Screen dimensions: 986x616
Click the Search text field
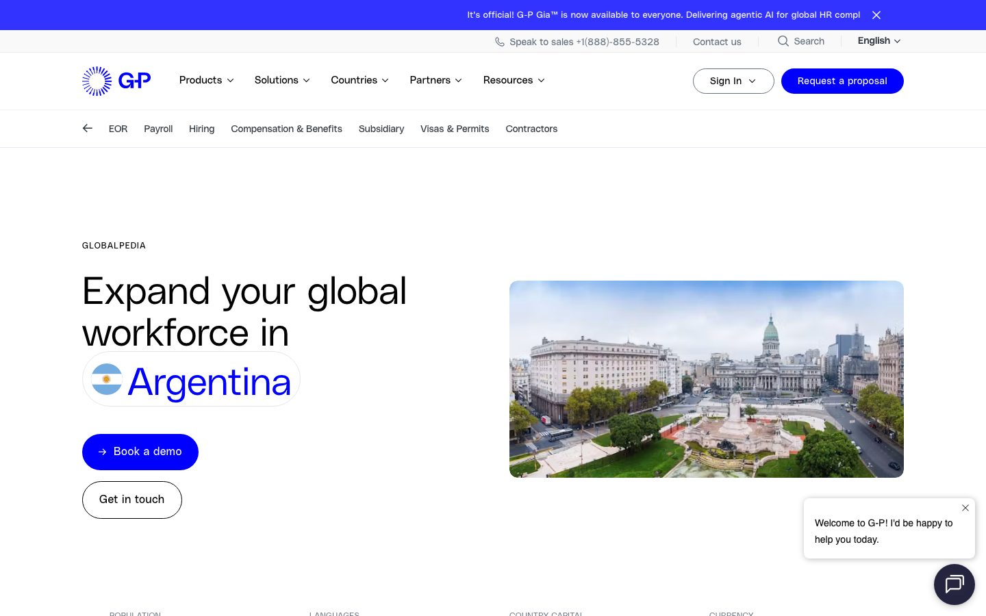809,41
